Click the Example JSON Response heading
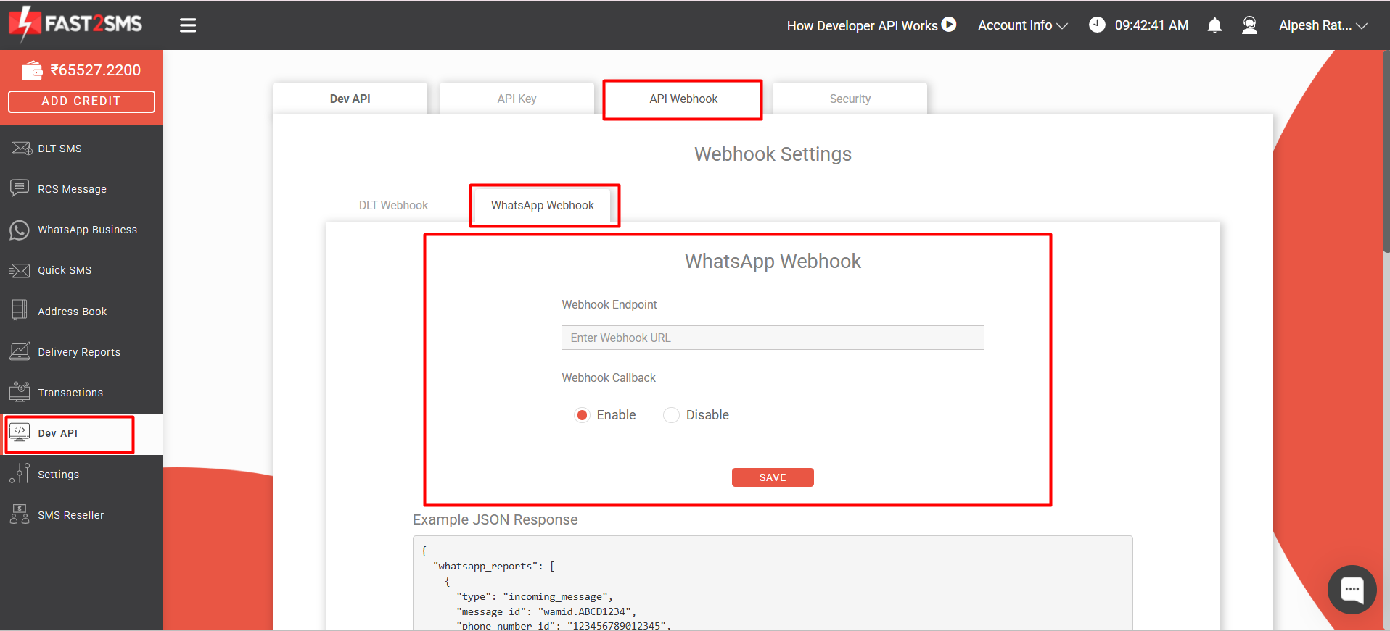Viewport: 1390px width, 631px height. pyautogui.click(x=495, y=519)
